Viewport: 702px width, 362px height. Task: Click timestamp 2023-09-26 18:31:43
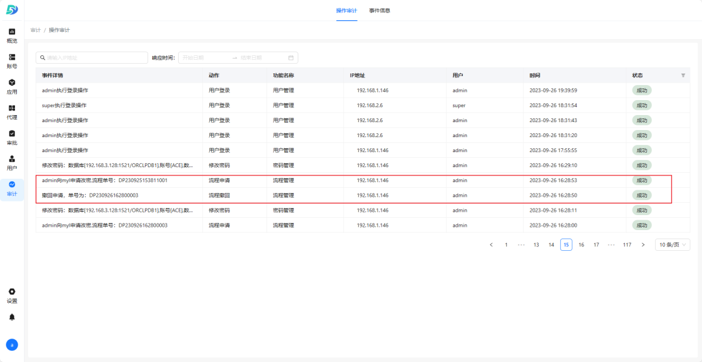point(553,120)
